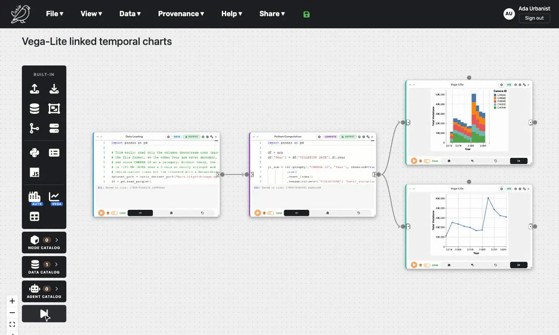Open the Help menu
Screen dimensions: 559x335
click(232, 14)
